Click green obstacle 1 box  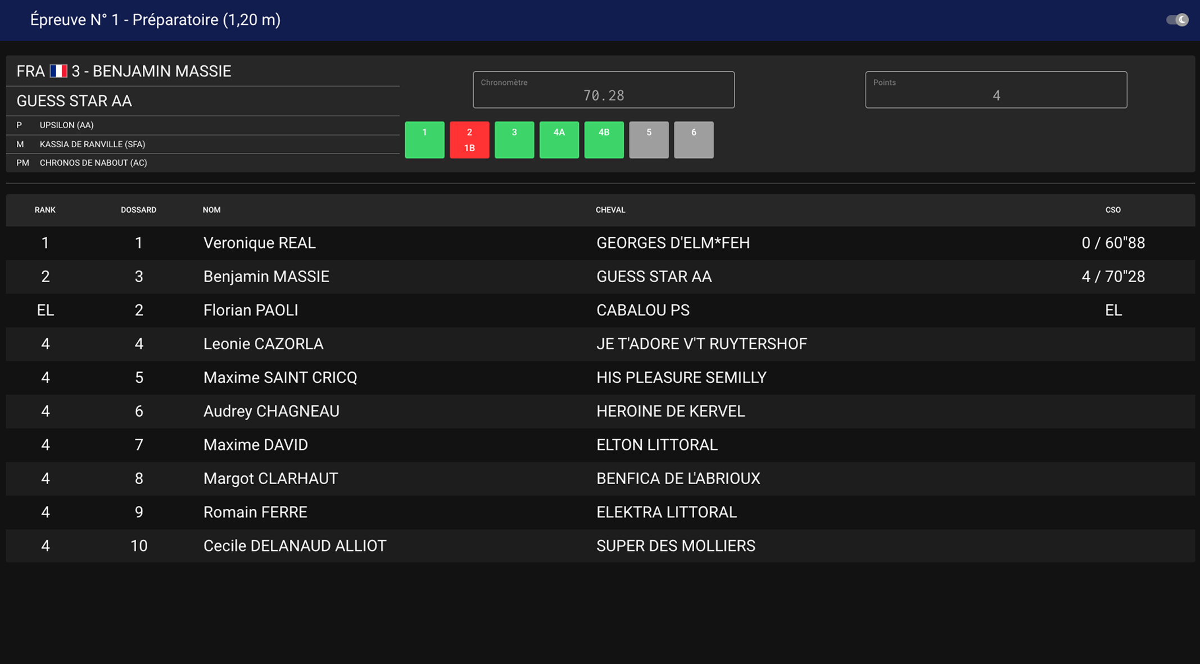[x=424, y=139]
